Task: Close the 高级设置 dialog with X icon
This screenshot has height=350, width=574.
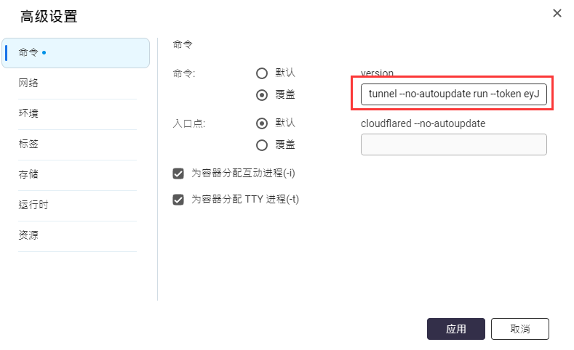Action: pos(557,13)
